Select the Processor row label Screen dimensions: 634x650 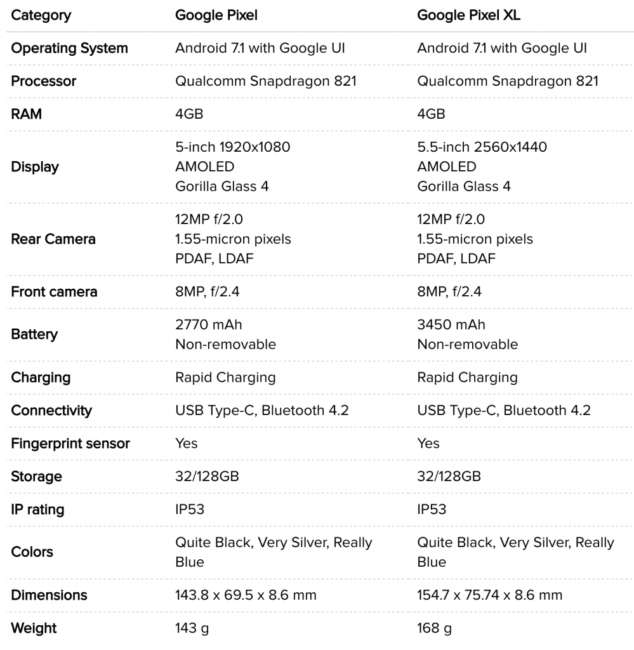[44, 81]
